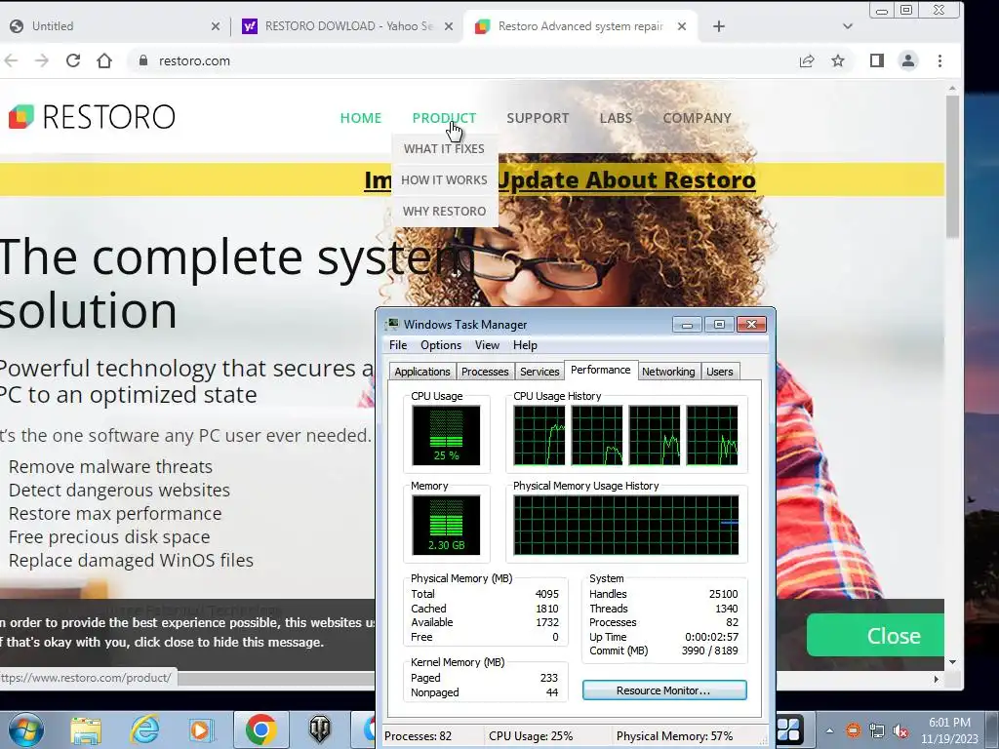Click the green Close cookie button
Image resolution: width=999 pixels, height=749 pixels.
pyautogui.click(x=875, y=635)
